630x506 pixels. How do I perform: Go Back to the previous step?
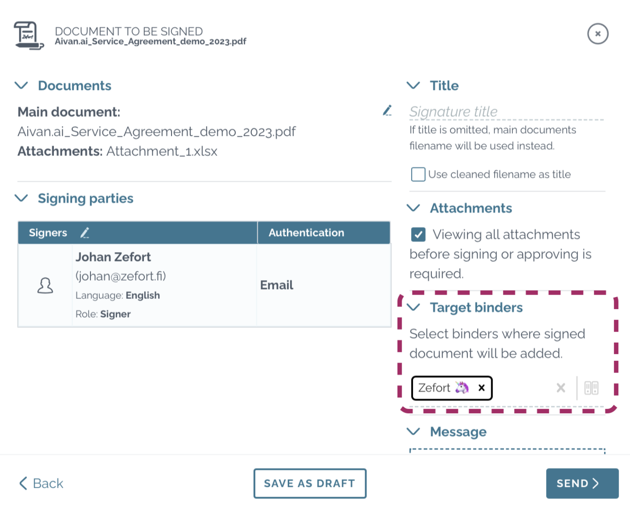41,484
